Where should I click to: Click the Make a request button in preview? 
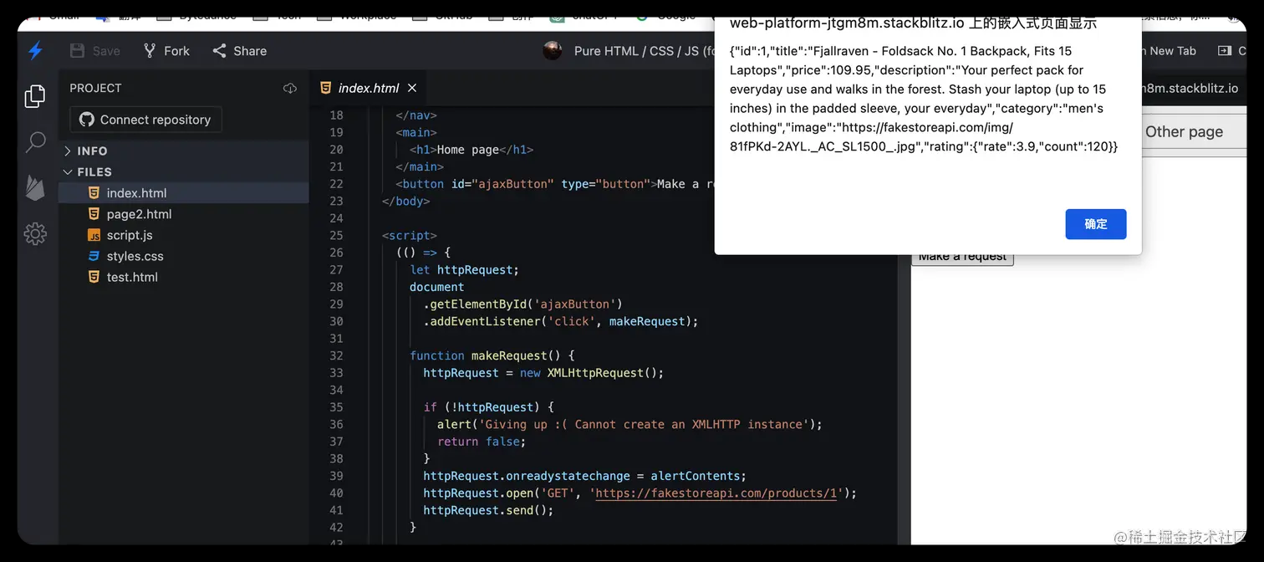(x=962, y=256)
